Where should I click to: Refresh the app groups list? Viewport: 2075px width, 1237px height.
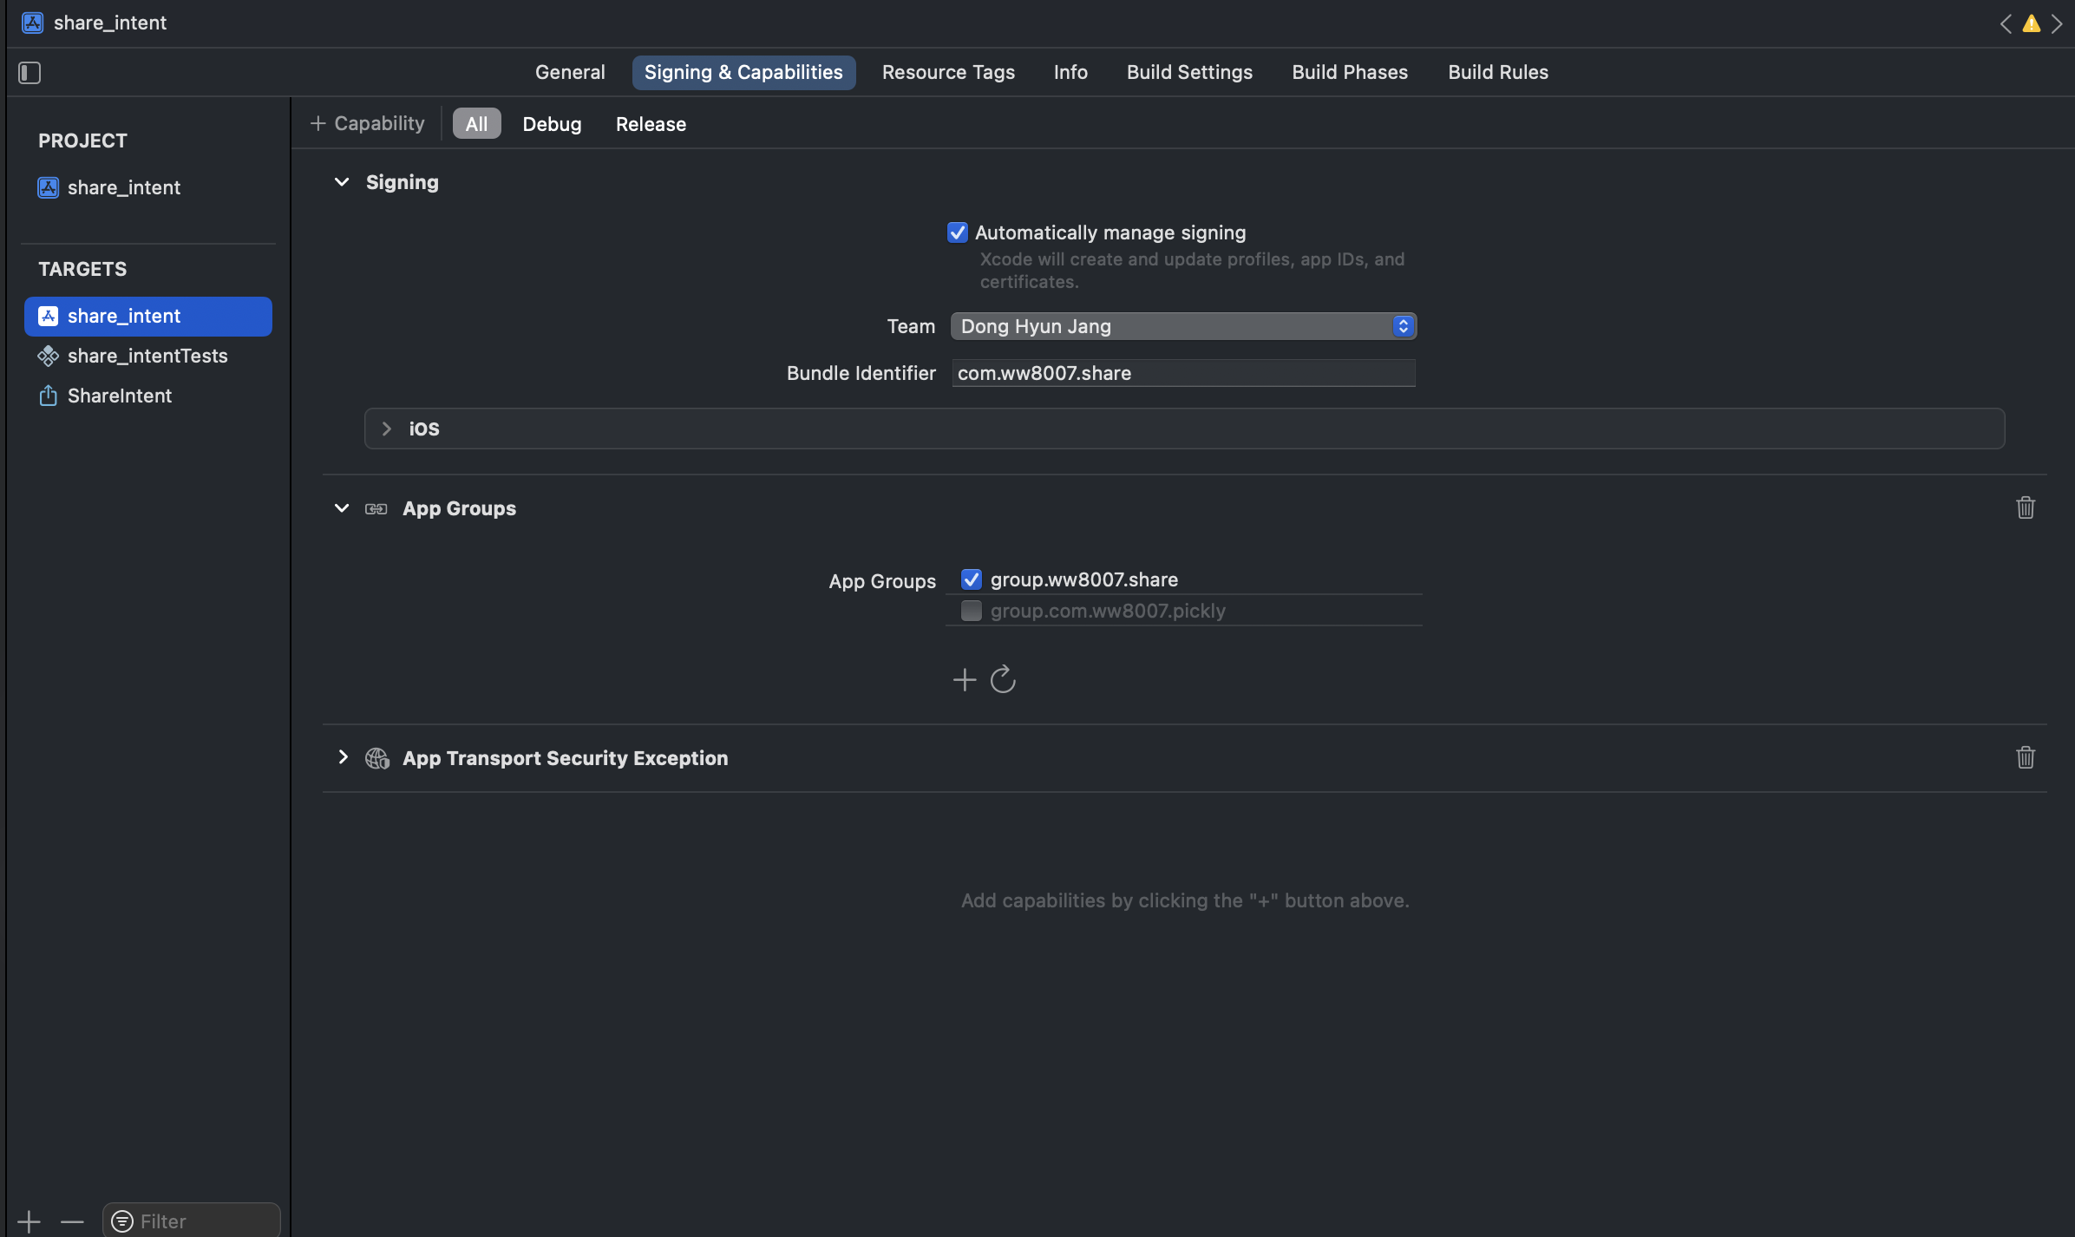(1003, 679)
